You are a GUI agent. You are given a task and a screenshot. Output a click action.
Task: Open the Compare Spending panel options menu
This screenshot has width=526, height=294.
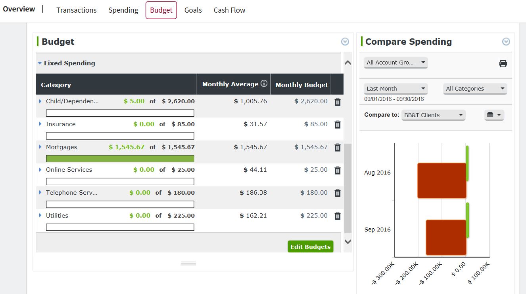[x=506, y=42]
